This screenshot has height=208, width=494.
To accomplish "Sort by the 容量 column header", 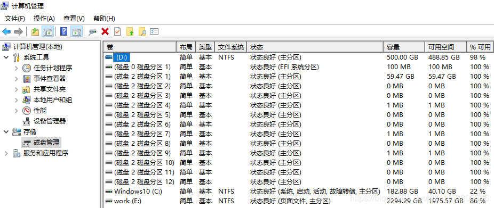I will pos(404,47).
